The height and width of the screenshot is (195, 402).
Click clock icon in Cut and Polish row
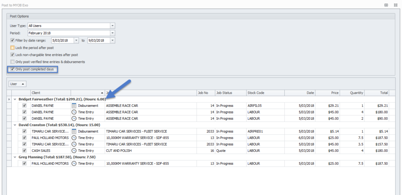74,150
